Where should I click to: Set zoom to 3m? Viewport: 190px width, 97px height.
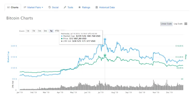coord(45,31)
